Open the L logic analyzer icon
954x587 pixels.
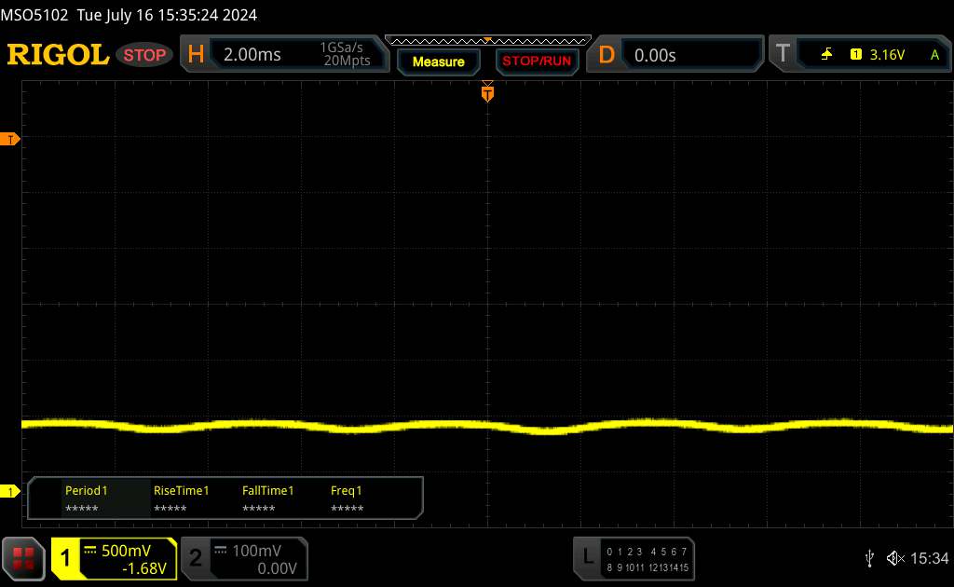(x=587, y=557)
